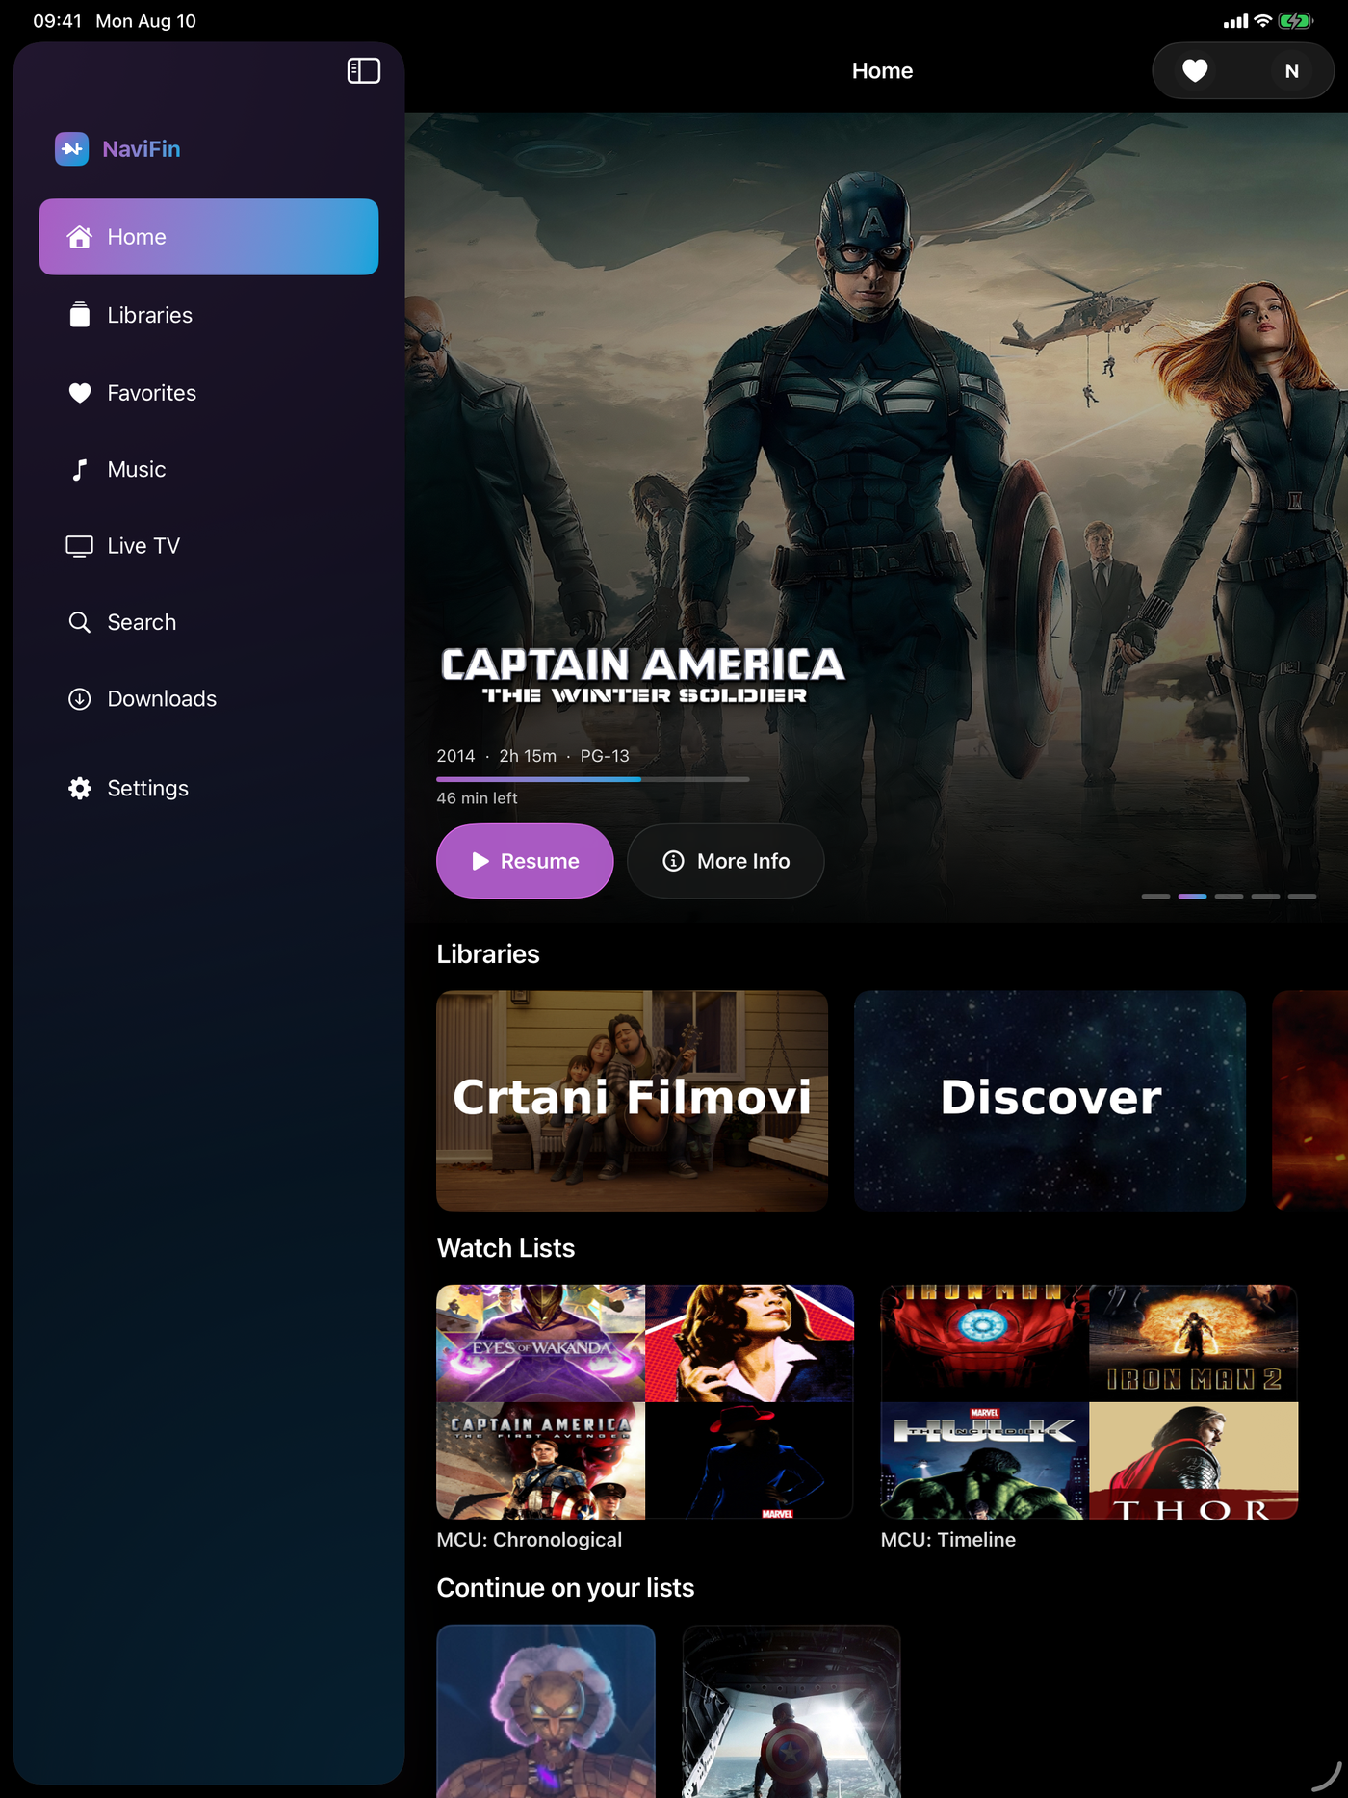Image resolution: width=1348 pixels, height=1798 pixels.
Task: Click the Downloads arrow icon
Action: [x=80, y=699]
